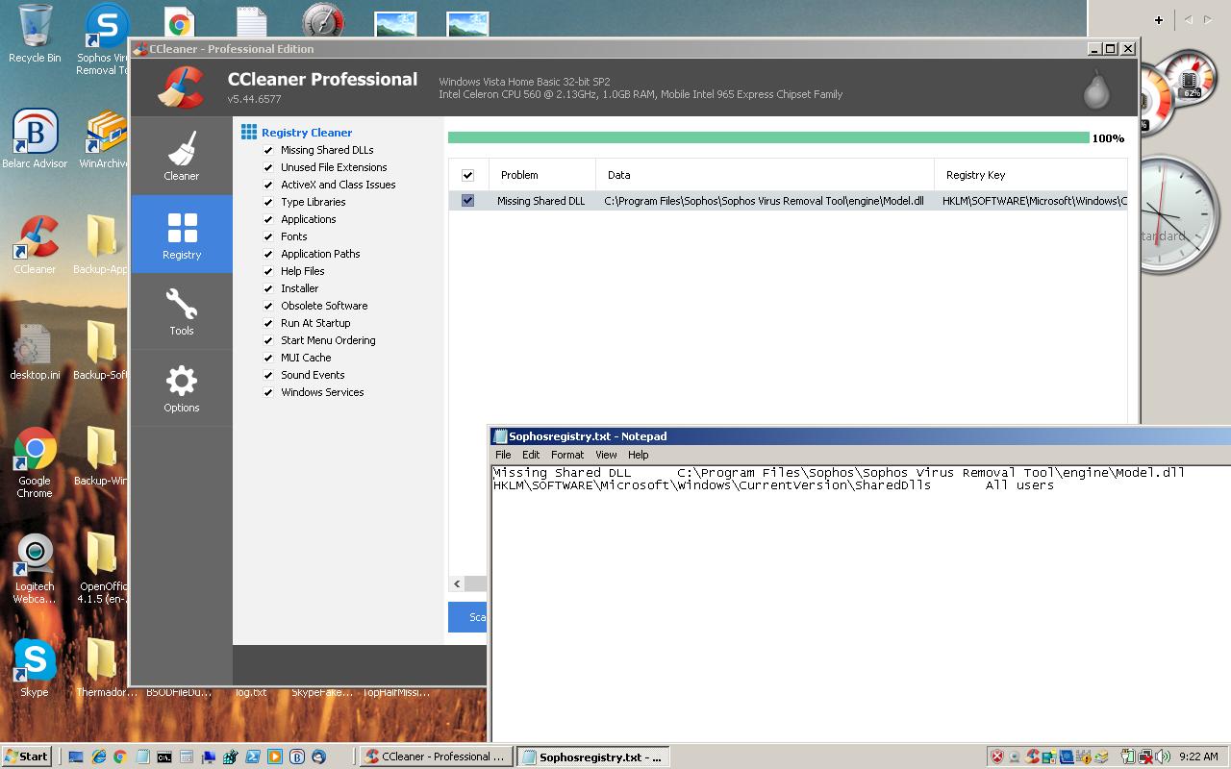Screen dimensions: 1231x769
Task: Click the red security shield tray icon
Action: click(997, 757)
